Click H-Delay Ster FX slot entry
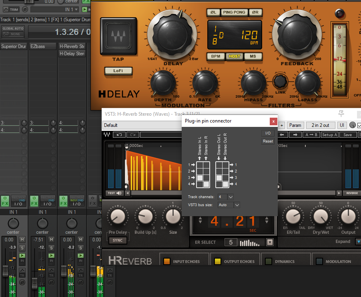This screenshot has height=297, width=361. coord(72,53)
